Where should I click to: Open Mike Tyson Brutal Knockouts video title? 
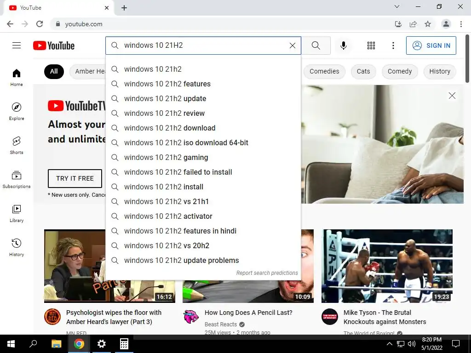click(385, 317)
